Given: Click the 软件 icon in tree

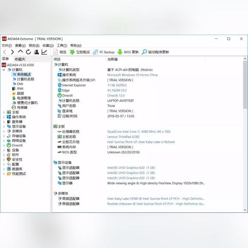Looking at the screenshot, I should (x=9, y=154).
